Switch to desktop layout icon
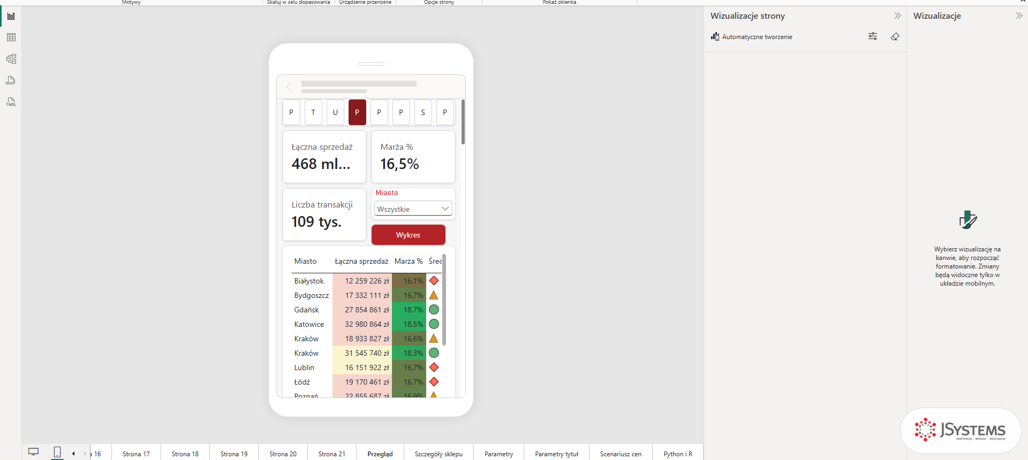This screenshot has width=1028, height=460. pos(33,452)
